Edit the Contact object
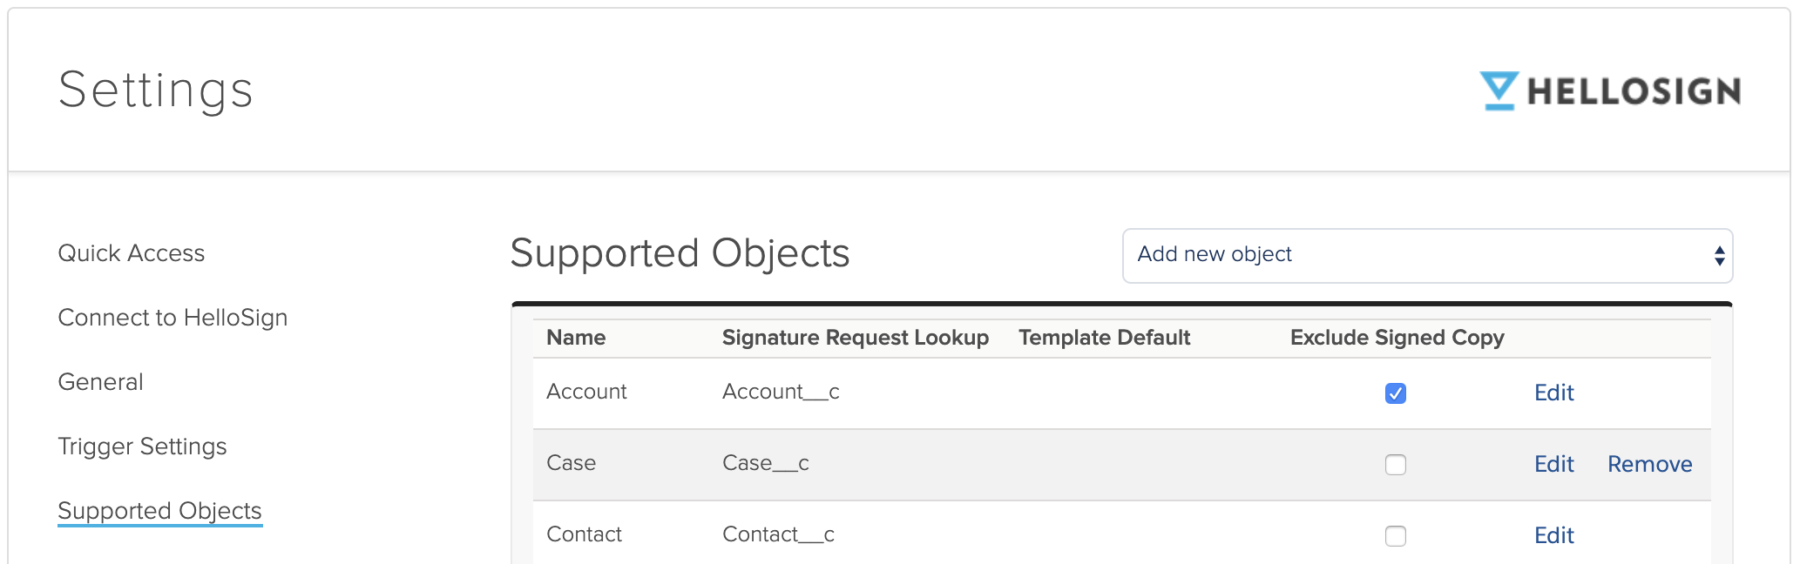The height and width of the screenshot is (564, 1800). 1553,536
